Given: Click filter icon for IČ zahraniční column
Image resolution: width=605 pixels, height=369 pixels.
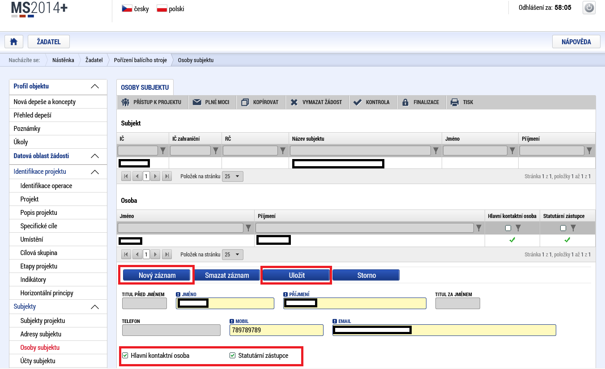Looking at the screenshot, I should (x=216, y=151).
